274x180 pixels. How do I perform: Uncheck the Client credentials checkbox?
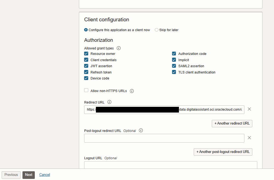tap(86, 60)
